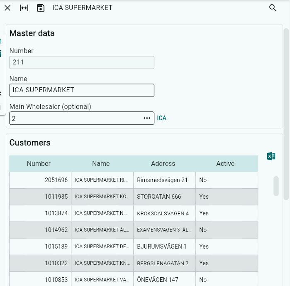Click the expand width arrows icon
Viewport: 290px width, 286px height.
coord(24,8)
